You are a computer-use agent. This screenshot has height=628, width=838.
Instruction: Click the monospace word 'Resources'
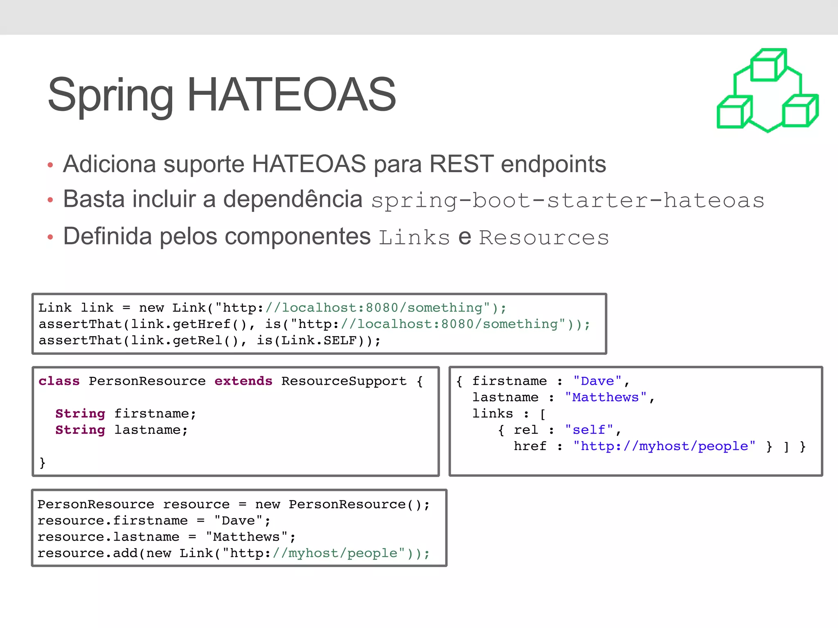[x=544, y=238]
